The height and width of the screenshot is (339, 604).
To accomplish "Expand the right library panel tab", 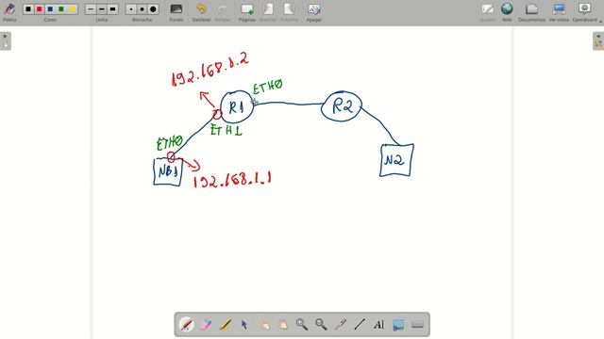I will click(x=598, y=40).
